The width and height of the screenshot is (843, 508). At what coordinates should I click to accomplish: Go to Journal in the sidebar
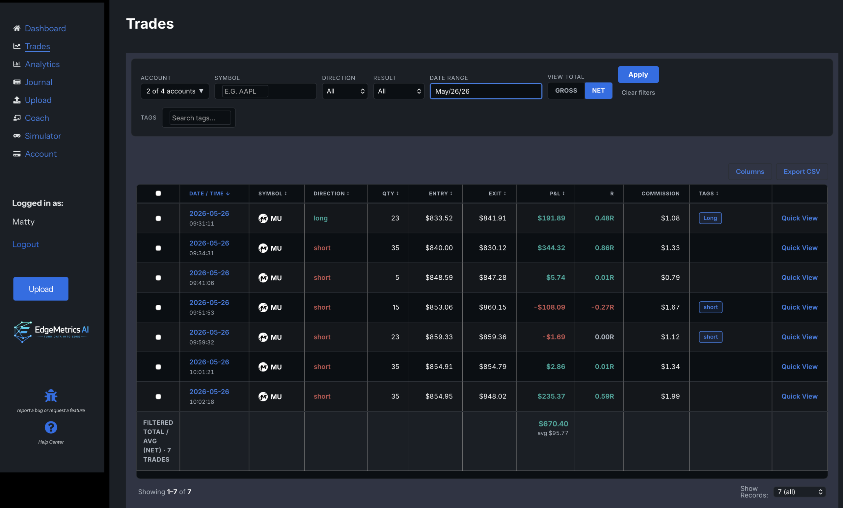point(38,82)
